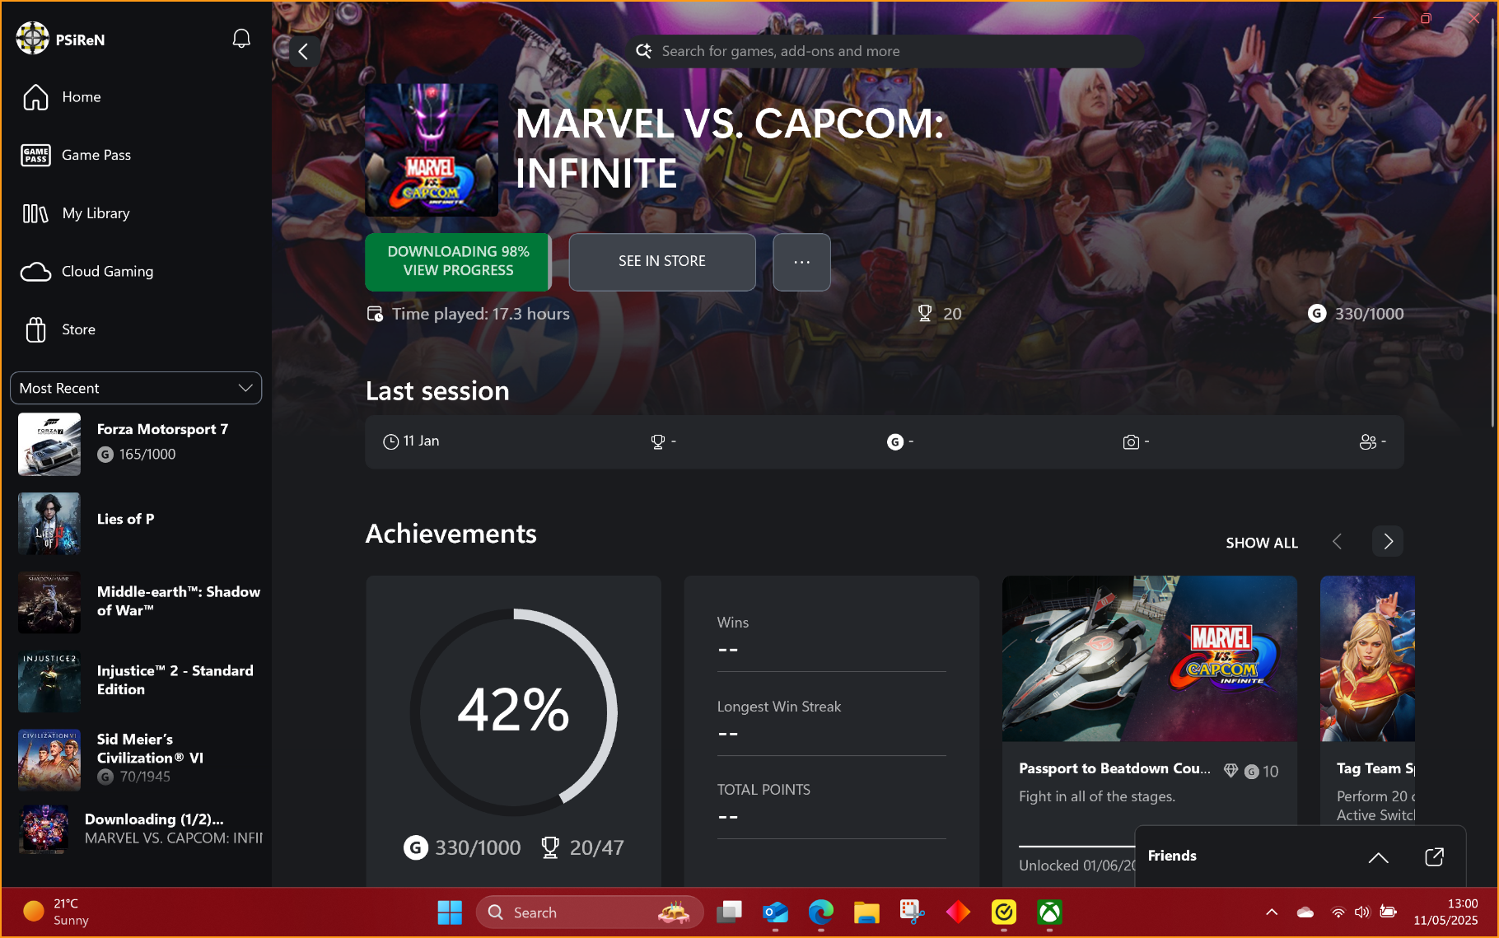
Task: Click the Friends panel title
Action: coord(1172,856)
